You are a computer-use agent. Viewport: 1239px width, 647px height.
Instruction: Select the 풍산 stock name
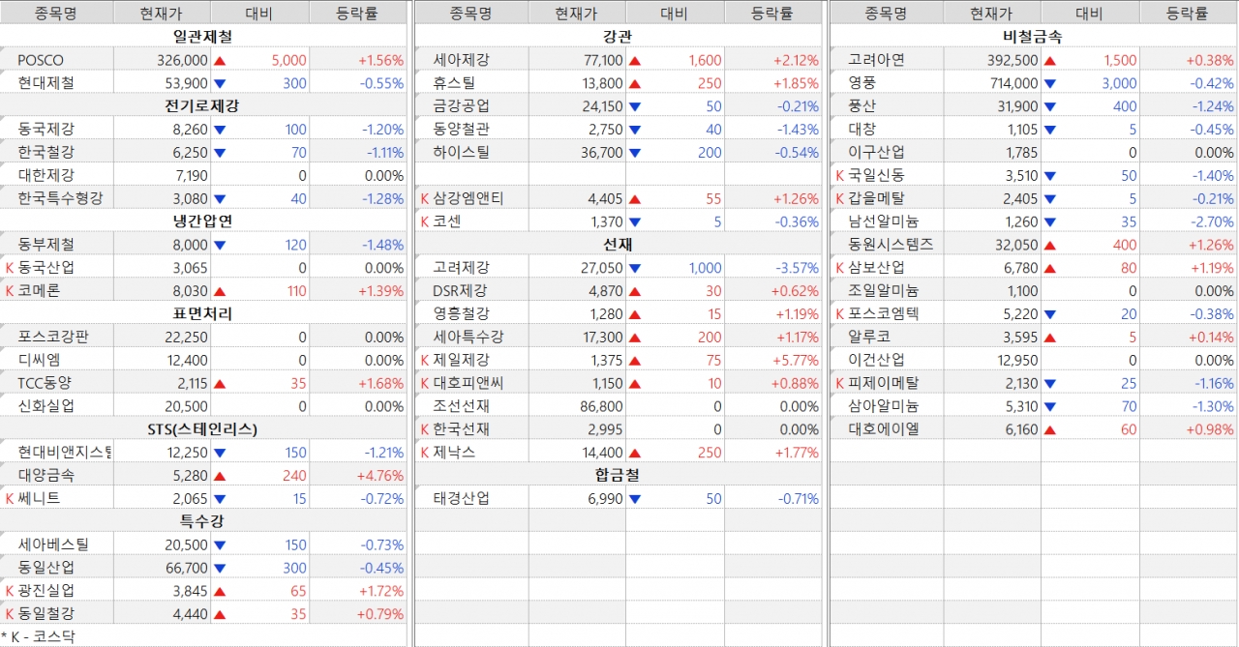[x=861, y=106]
